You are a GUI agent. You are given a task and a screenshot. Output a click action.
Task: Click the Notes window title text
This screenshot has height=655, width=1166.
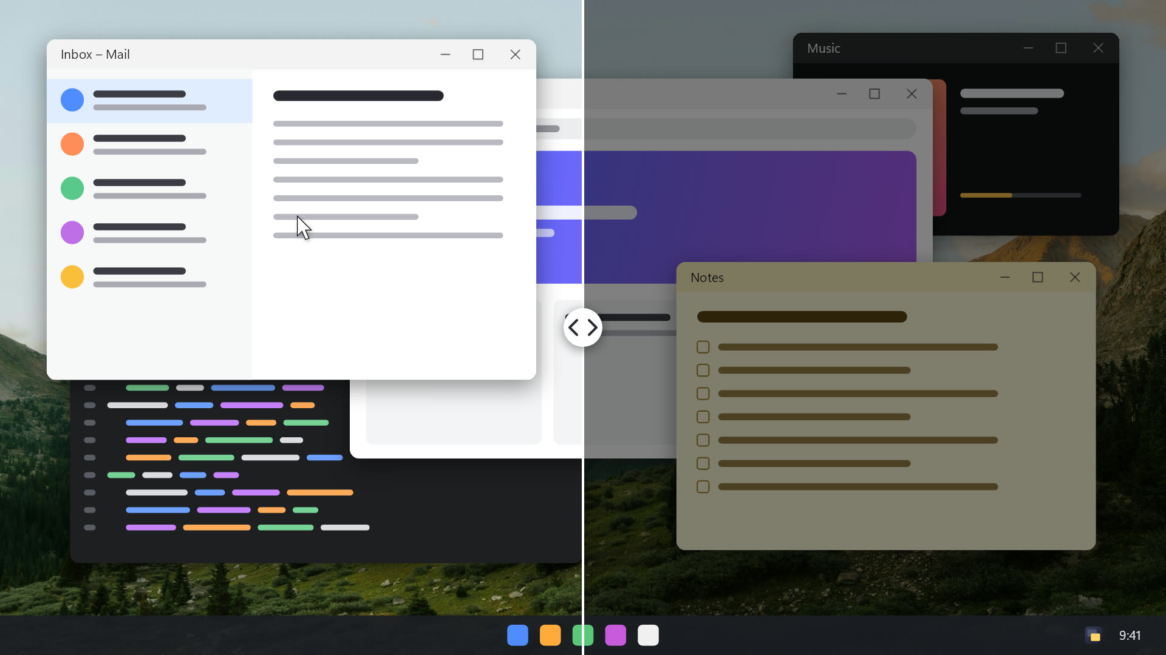707,278
